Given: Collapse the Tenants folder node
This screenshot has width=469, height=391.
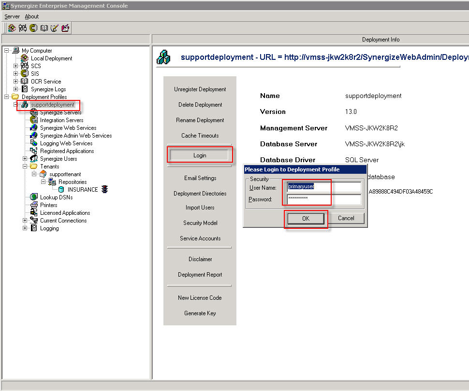Looking at the screenshot, I should 25,167.
